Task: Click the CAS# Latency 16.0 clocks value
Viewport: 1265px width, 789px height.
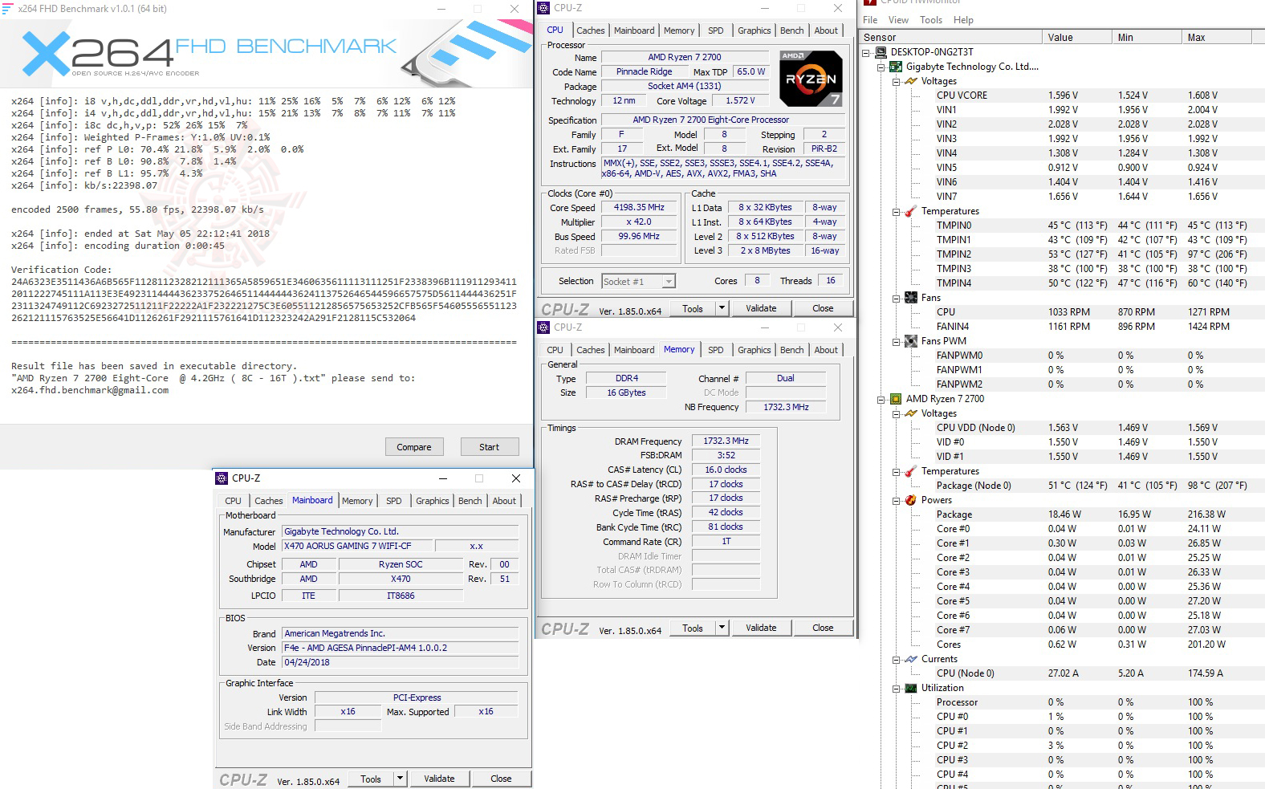Action: 726,470
